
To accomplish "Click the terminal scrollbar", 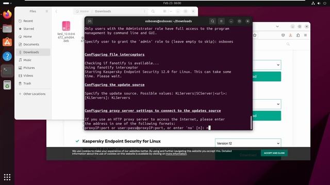I will (x=251, y=123).
